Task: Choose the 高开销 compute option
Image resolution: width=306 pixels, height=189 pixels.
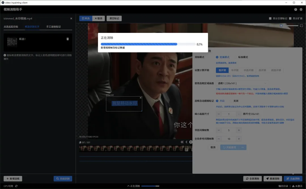Action: 262,70
